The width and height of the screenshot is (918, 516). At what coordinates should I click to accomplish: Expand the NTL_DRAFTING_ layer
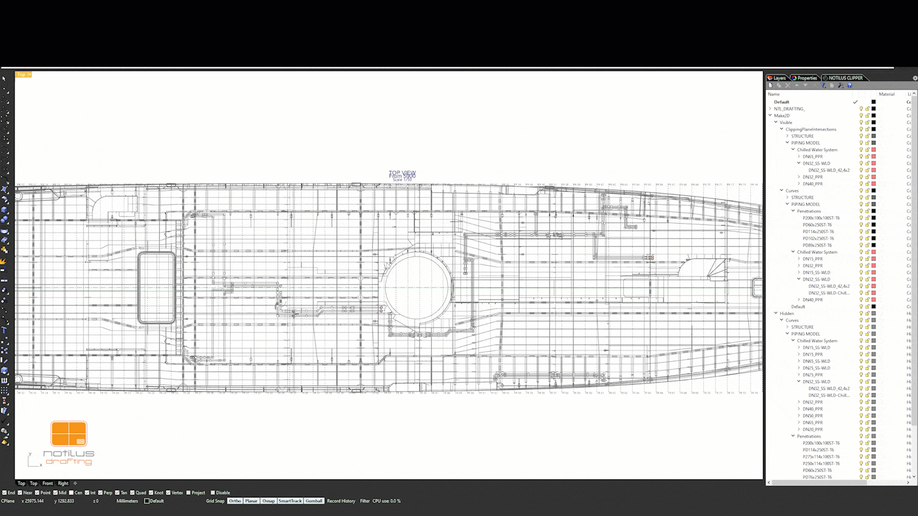click(x=770, y=109)
